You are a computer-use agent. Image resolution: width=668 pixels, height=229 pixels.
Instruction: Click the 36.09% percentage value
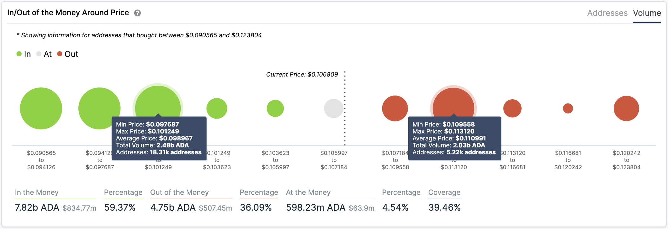click(256, 207)
